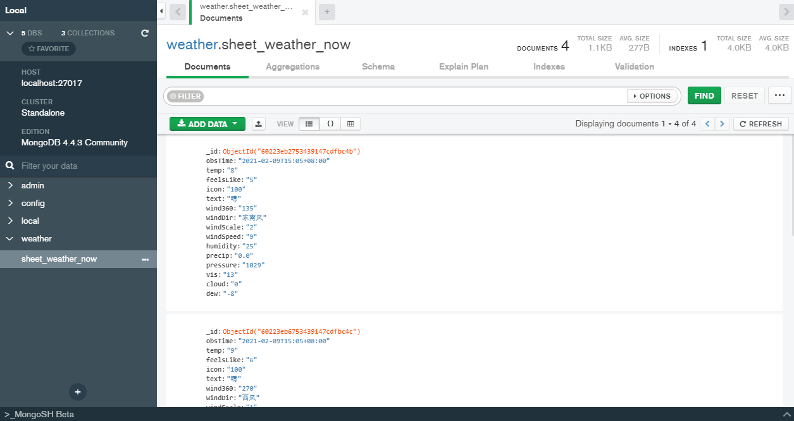
Task: Expand the config database
Action: pos(10,203)
